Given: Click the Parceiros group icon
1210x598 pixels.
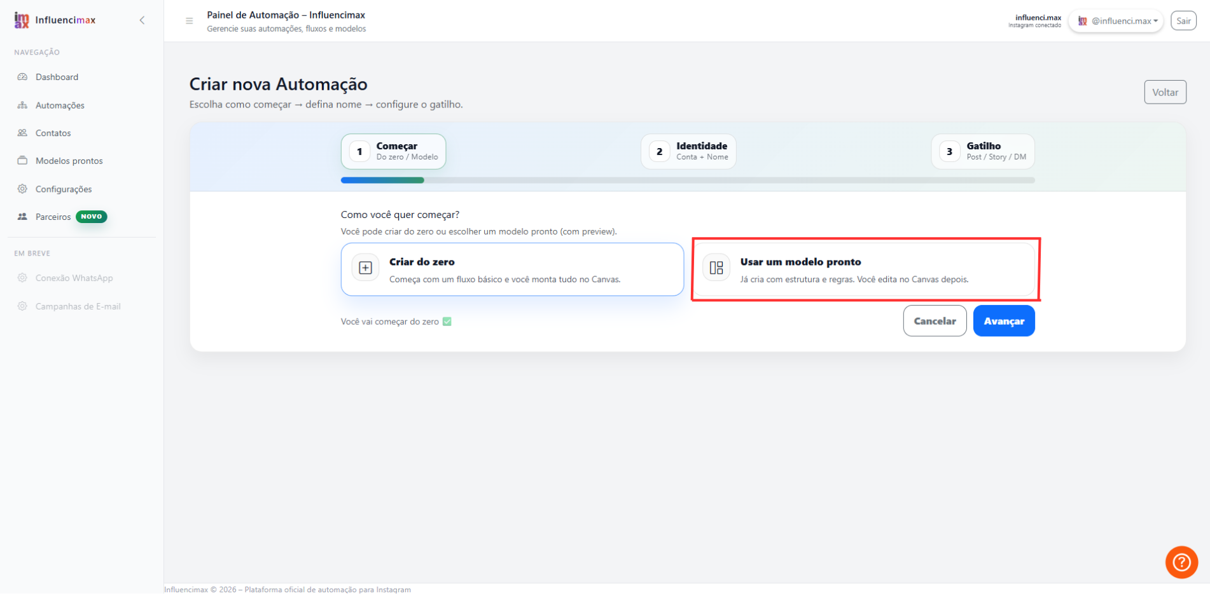Looking at the screenshot, I should (x=22, y=217).
